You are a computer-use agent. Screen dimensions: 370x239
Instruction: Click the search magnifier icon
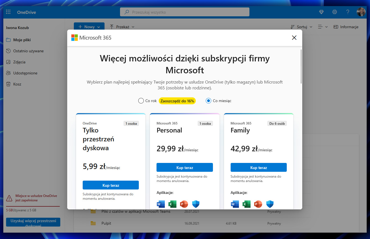[x=127, y=12]
